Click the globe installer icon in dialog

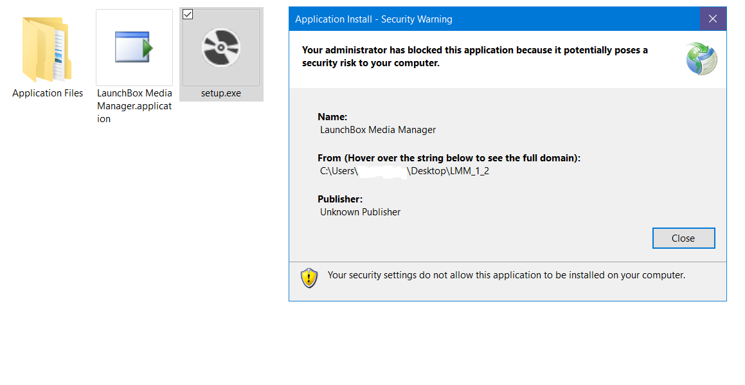pyautogui.click(x=701, y=59)
